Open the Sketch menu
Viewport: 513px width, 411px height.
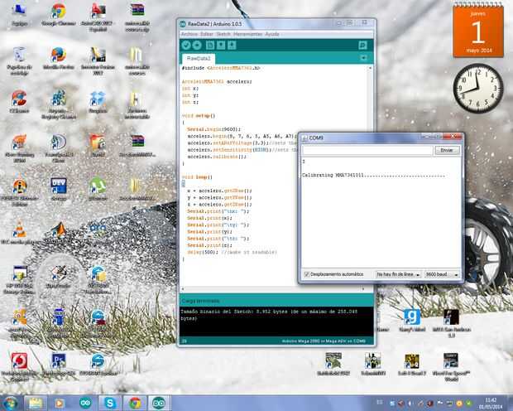tap(223, 34)
